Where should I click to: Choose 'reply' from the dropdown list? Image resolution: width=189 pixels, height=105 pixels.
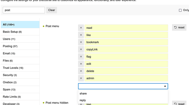pos(123,100)
